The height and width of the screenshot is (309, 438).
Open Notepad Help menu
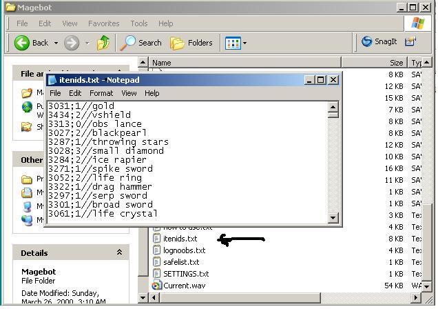pos(152,93)
